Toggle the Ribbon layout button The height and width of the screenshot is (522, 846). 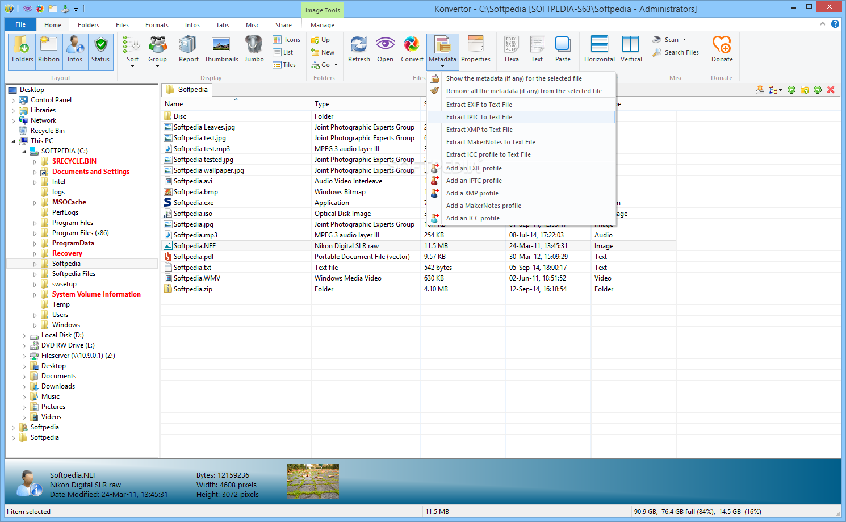tap(49, 51)
